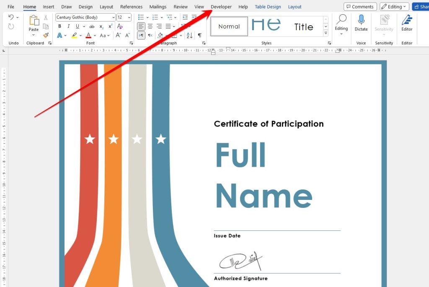Switch to the Insert tab
The height and width of the screenshot is (287, 429).
[x=49, y=7]
